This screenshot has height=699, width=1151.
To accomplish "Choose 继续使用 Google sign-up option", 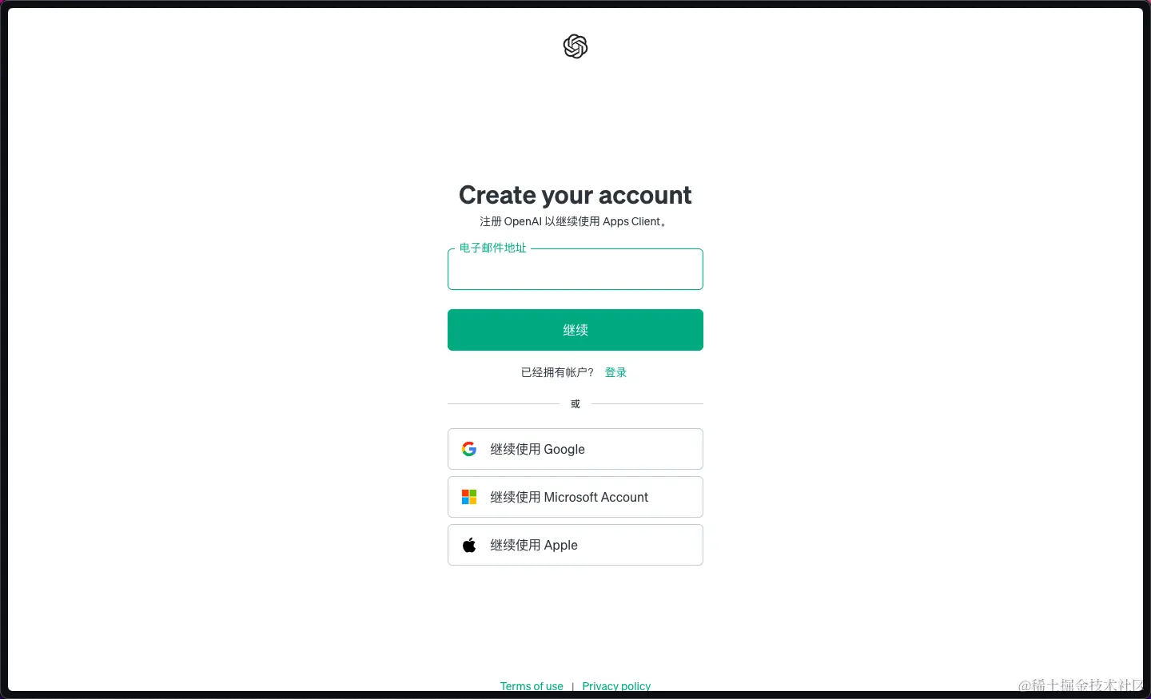I will pyautogui.click(x=575, y=449).
